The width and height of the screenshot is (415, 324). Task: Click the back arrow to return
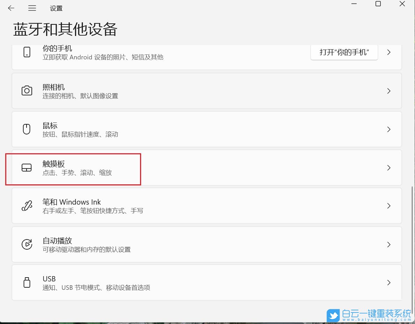11,8
